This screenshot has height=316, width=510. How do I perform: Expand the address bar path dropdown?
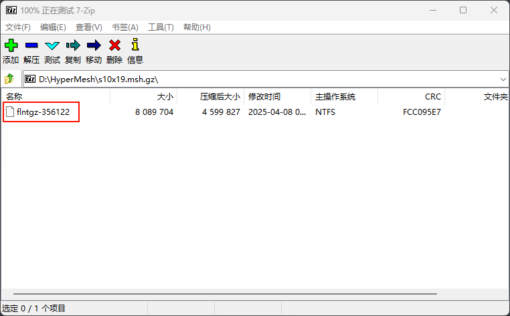click(503, 80)
